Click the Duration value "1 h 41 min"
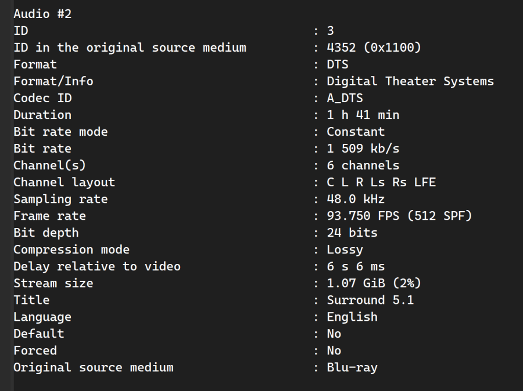523x391 pixels. 363,115
